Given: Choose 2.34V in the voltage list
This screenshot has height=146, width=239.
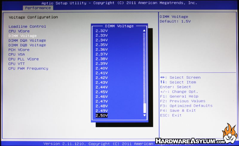Looking at the screenshot, I should click(x=102, y=40).
